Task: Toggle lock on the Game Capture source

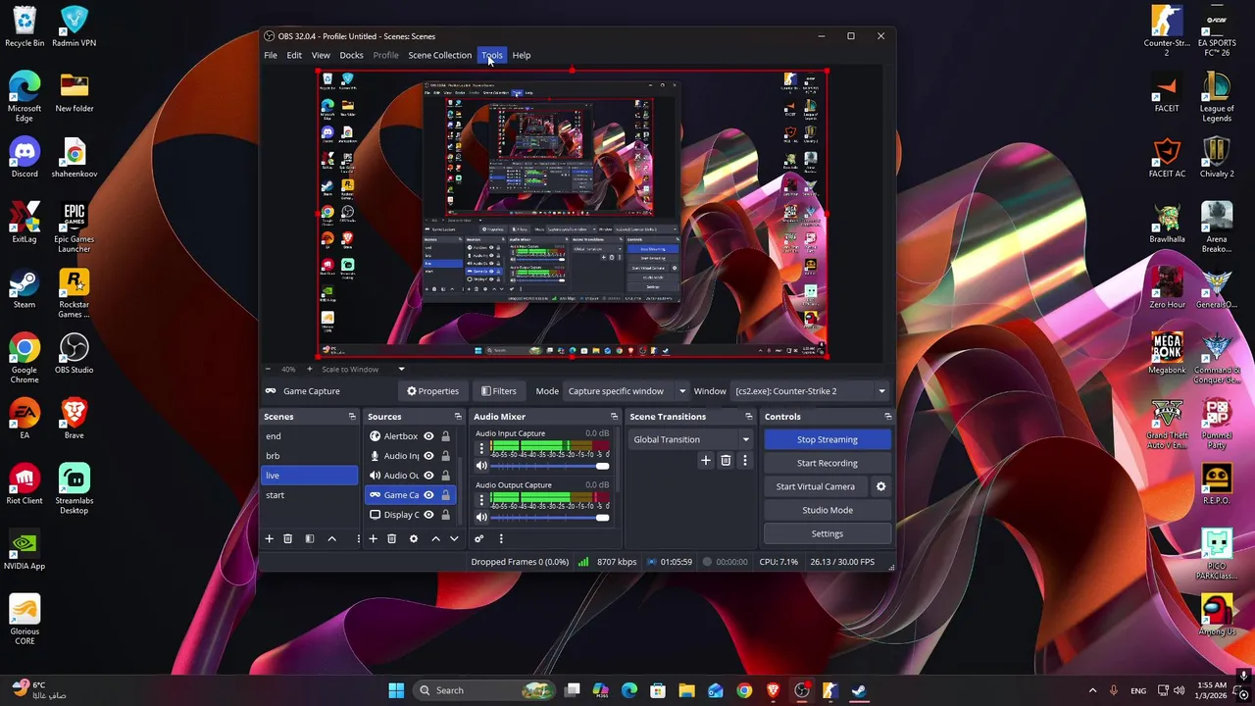Action: [445, 495]
